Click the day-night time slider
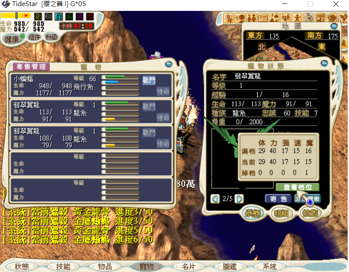The image size is (349, 272). click(x=16, y=16)
